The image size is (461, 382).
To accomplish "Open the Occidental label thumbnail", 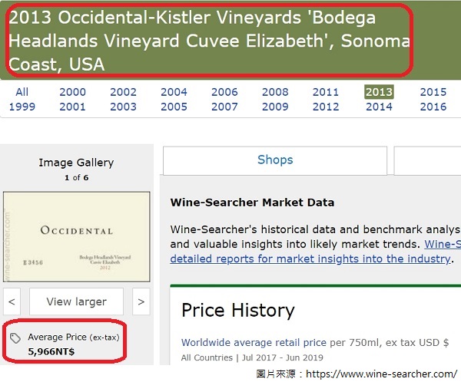I will tap(76, 237).
